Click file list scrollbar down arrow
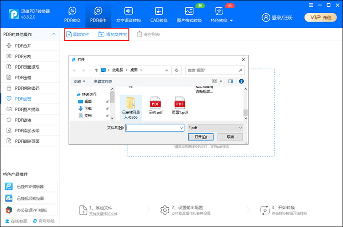343x227 pixels. pyautogui.click(x=246, y=118)
